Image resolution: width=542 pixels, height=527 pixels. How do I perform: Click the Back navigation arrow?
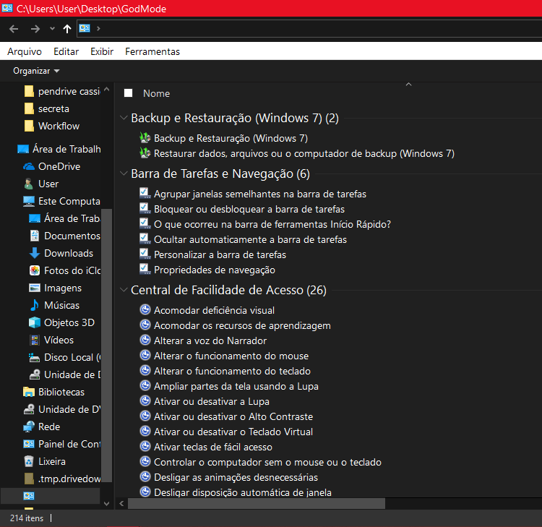tap(14, 29)
